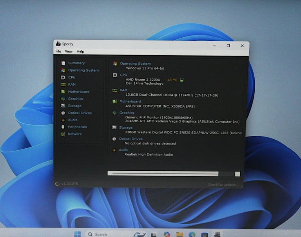Open the CPU heading link in summary

(123, 75)
